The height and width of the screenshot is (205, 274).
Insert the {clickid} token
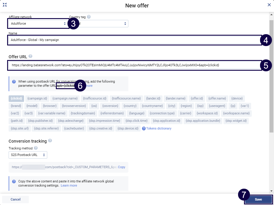click(16, 98)
